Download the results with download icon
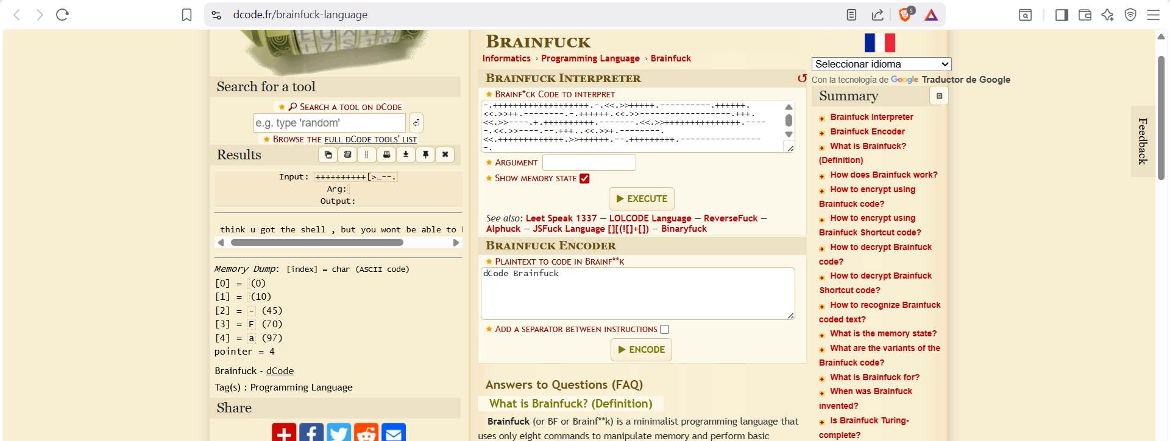The width and height of the screenshot is (1170, 441). pyautogui.click(x=406, y=155)
